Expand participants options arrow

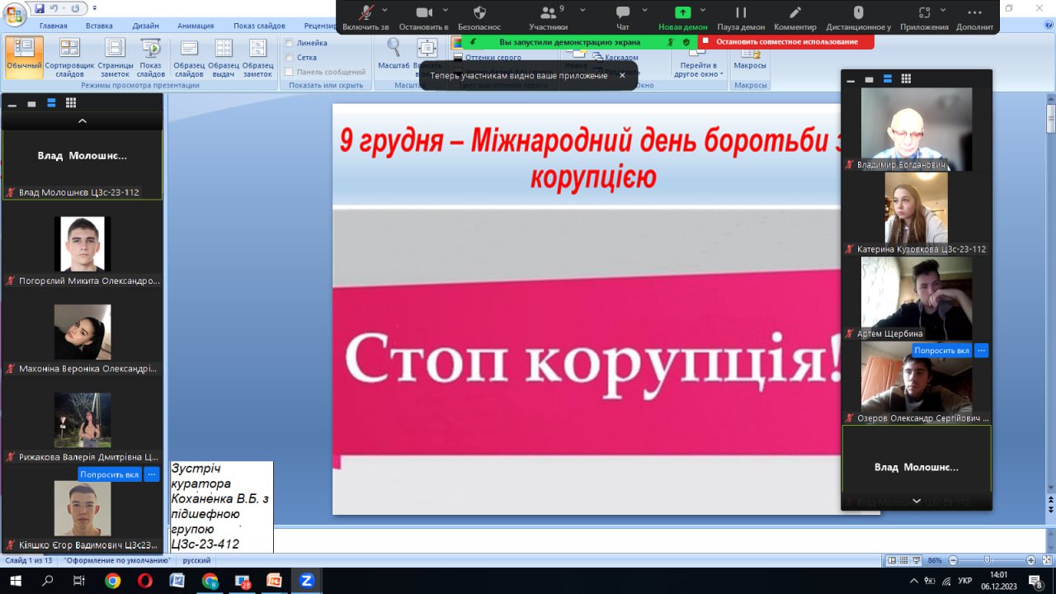point(582,10)
